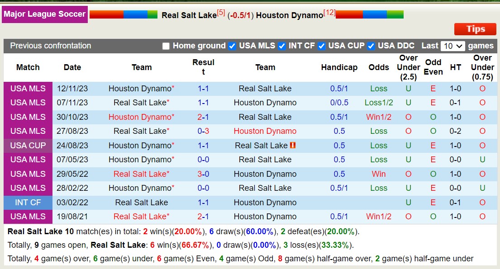Open the Major League Soccer league badge

45,14
